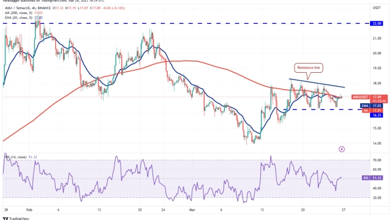This screenshot has height=220, width=392.
Task: Click the 40.00 RSI axis label
Action: point(377,188)
